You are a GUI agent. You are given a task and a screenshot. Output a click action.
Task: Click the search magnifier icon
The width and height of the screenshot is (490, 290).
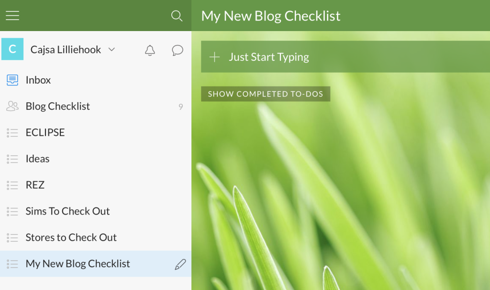point(177,16)
